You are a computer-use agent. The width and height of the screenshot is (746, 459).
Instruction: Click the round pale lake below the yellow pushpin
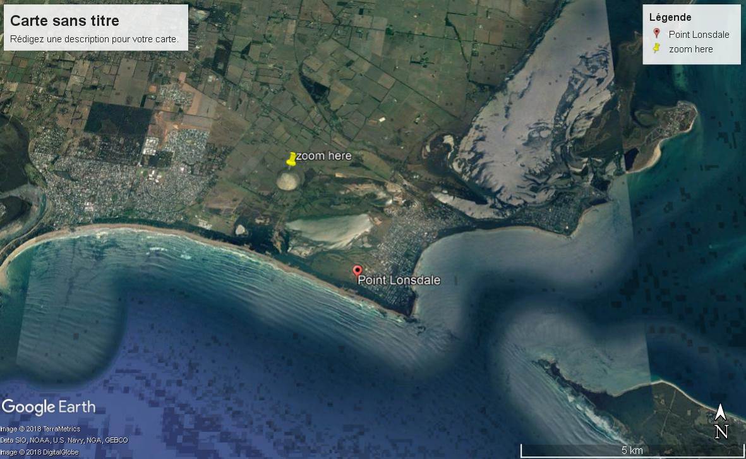[x=289, y=180]
